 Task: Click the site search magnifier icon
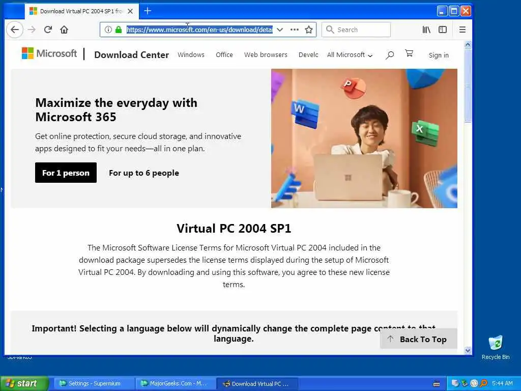(389, 55)
